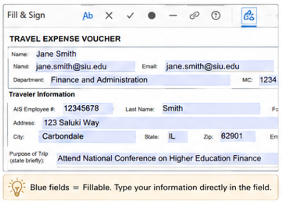
Task: Click the Email field on the right
Action: (x=220, y=66)
